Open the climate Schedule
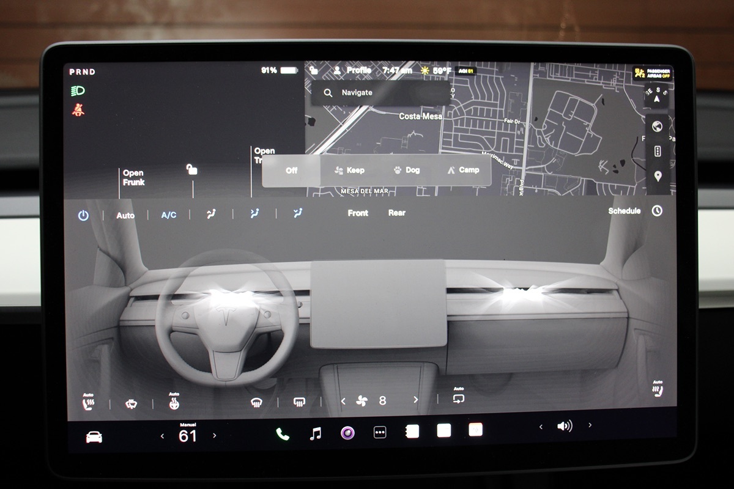Image resolution: width=734 pixels, height=489 pixels. [x=625, y=211]
